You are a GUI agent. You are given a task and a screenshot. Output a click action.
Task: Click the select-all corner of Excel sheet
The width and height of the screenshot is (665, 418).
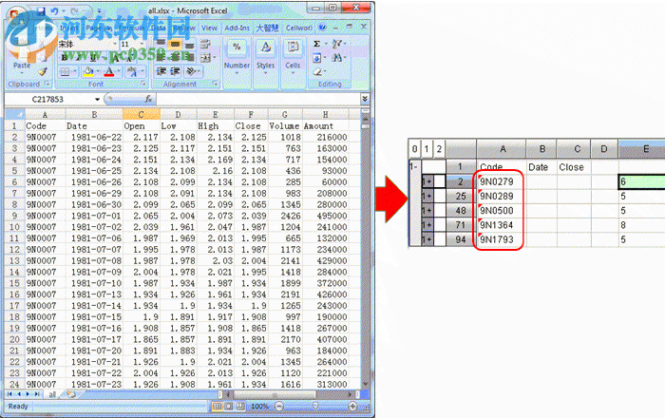[x=15, y=114]
